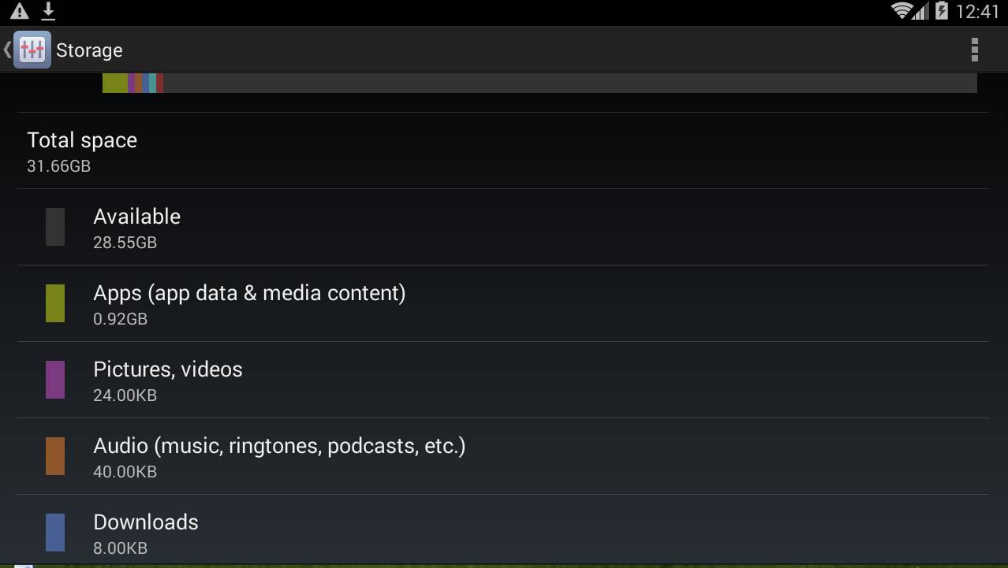
Task: Click the purple Pictures color swatch
Action: pyautogui.click(x=55, y=380)
